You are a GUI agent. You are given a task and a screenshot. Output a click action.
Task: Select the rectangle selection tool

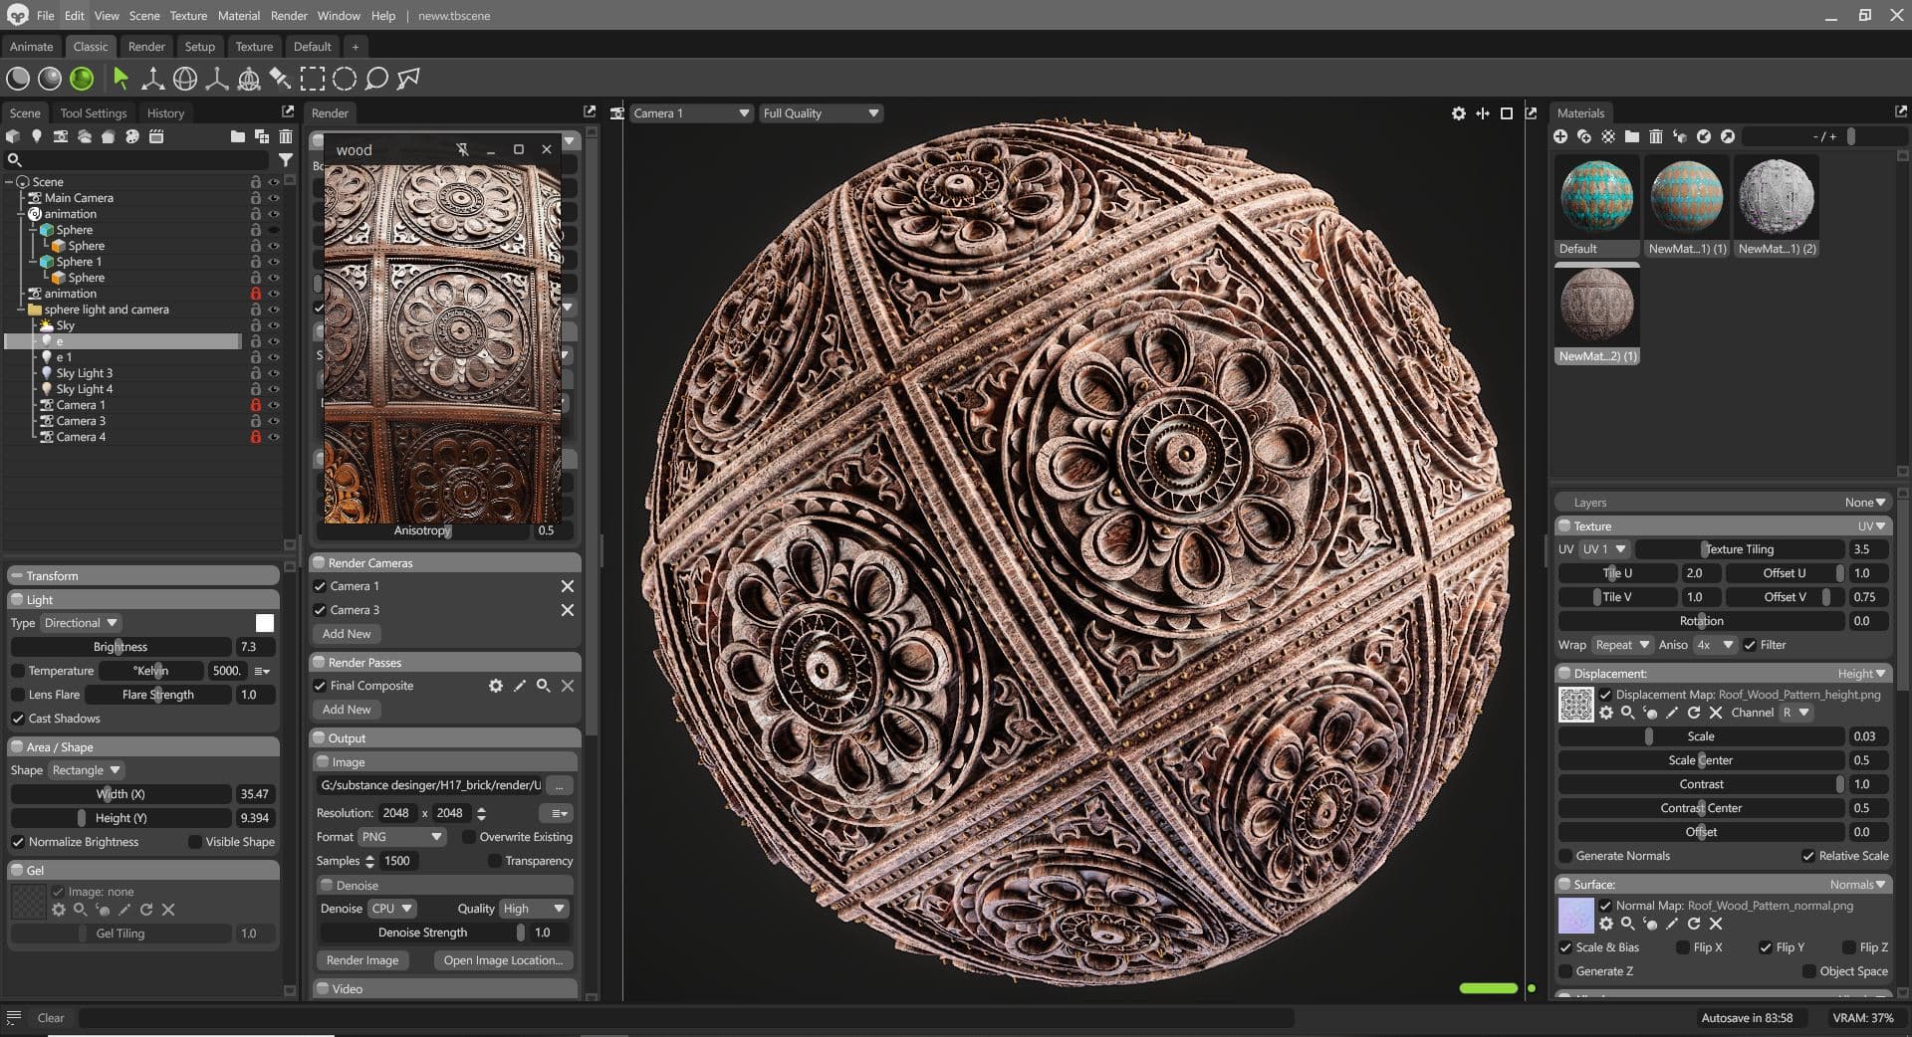(x=313, y=78)
